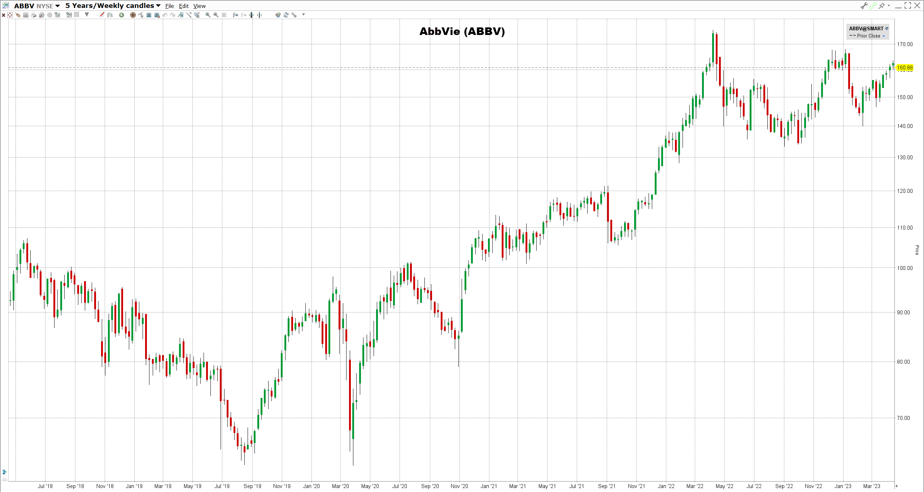Screen dimensions: 924x492
Task: Uncheck the Prior Close checkbox in legend
Action: click(884, 36)
